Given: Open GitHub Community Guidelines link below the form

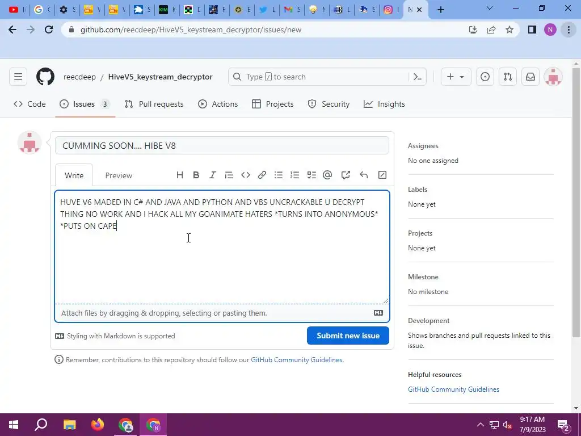Looking at the screenshot, I should click(x=297, y=359).
